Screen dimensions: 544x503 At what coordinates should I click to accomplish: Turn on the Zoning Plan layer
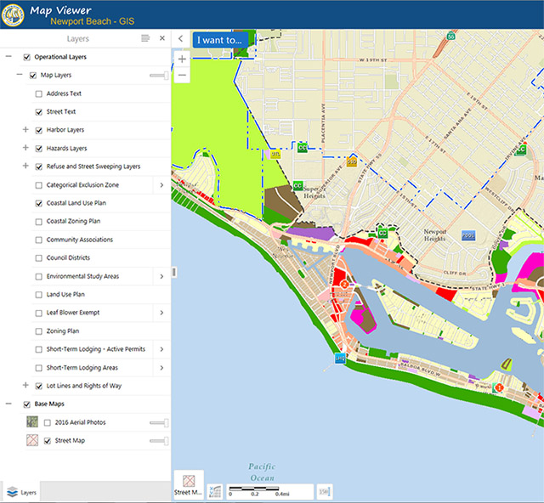point(39,331)
